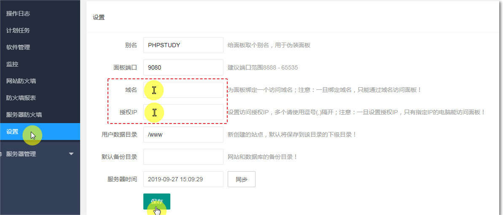Expand the 服务器管理 dropdown arrow

[x=72, y=154]
